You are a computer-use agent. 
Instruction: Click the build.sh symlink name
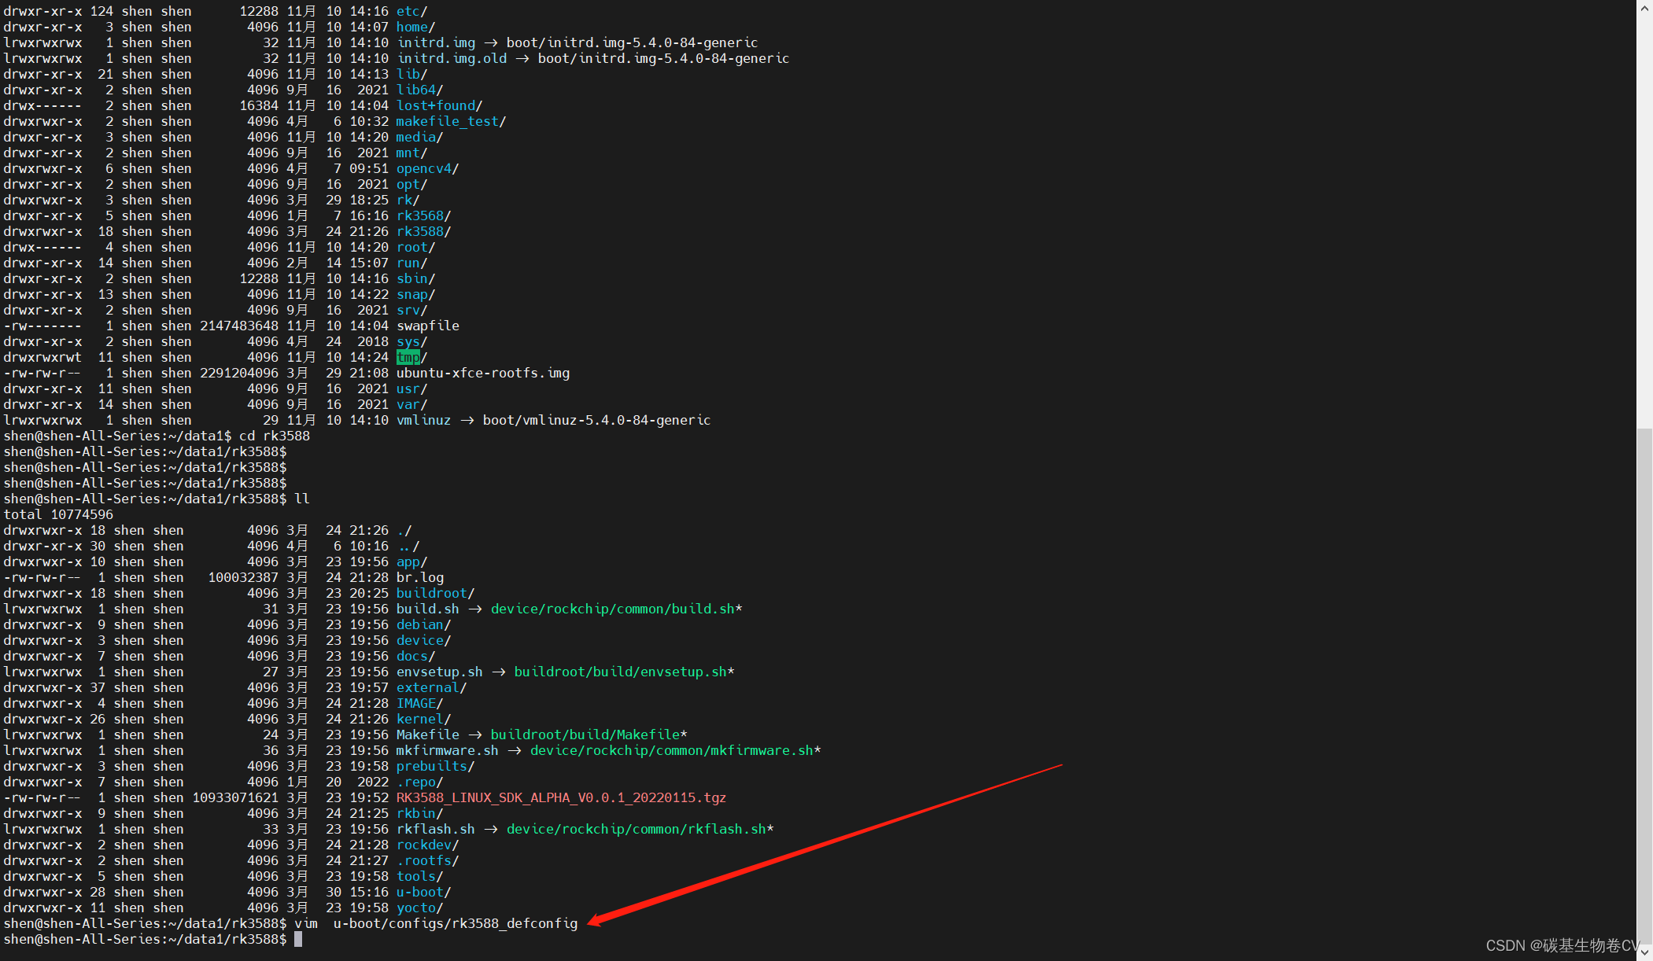coord(428,609)
